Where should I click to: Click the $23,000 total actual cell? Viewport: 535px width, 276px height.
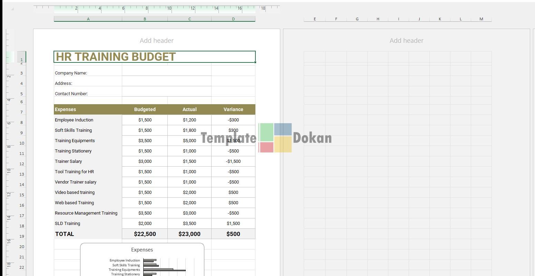(x=189, y=234)
